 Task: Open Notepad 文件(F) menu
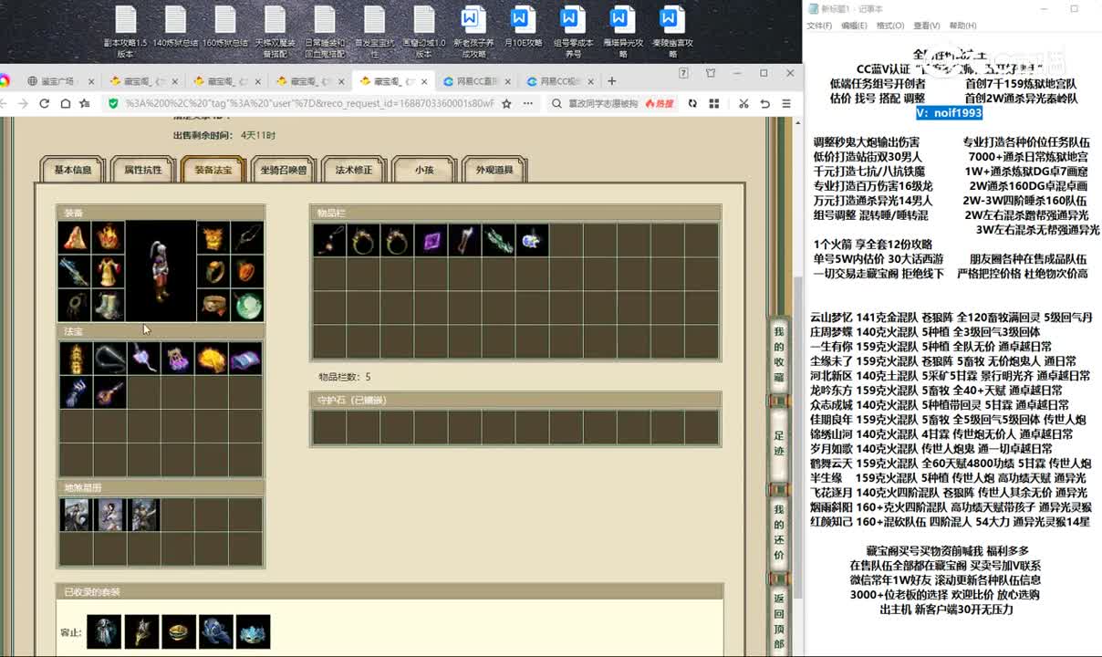[x=819, y=26]
